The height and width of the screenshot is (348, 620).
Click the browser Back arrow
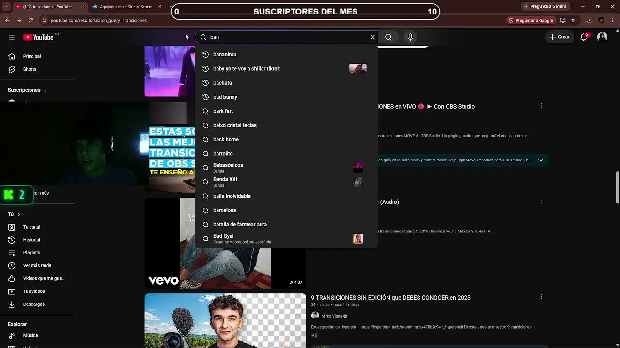(7, 20)
